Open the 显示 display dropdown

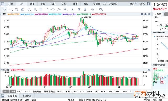(133, 4)
